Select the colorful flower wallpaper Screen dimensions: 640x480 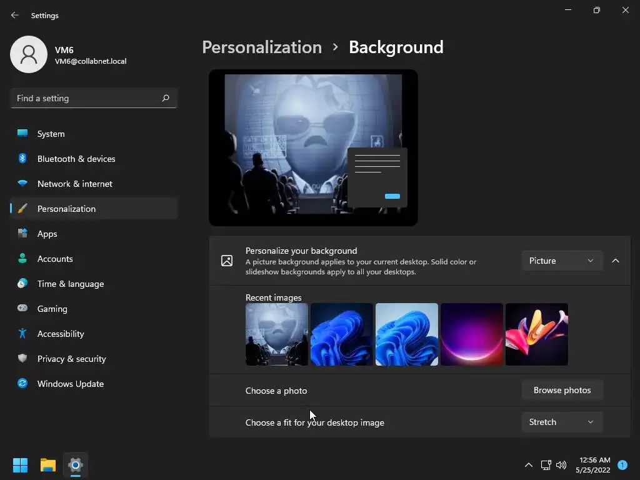pyautogui.click(x=537, y=334)
